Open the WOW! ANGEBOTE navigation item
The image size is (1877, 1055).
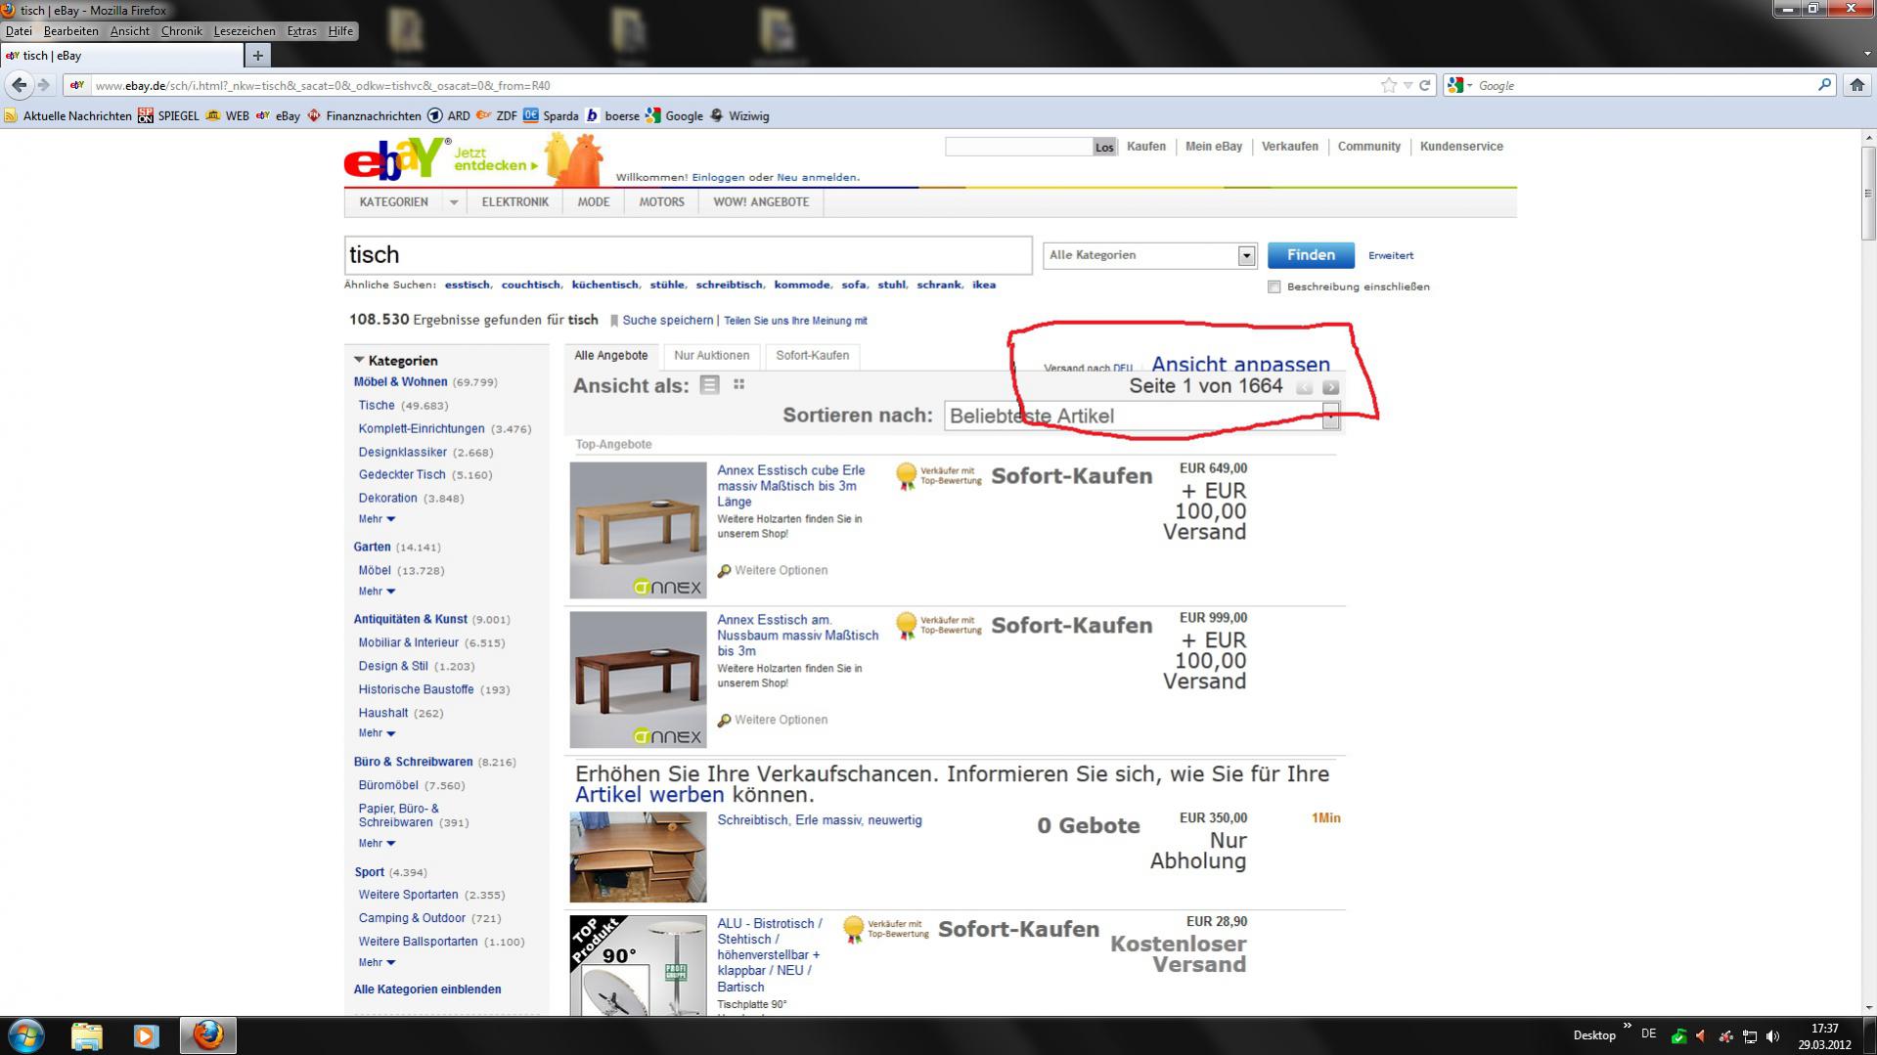point(761,202)
